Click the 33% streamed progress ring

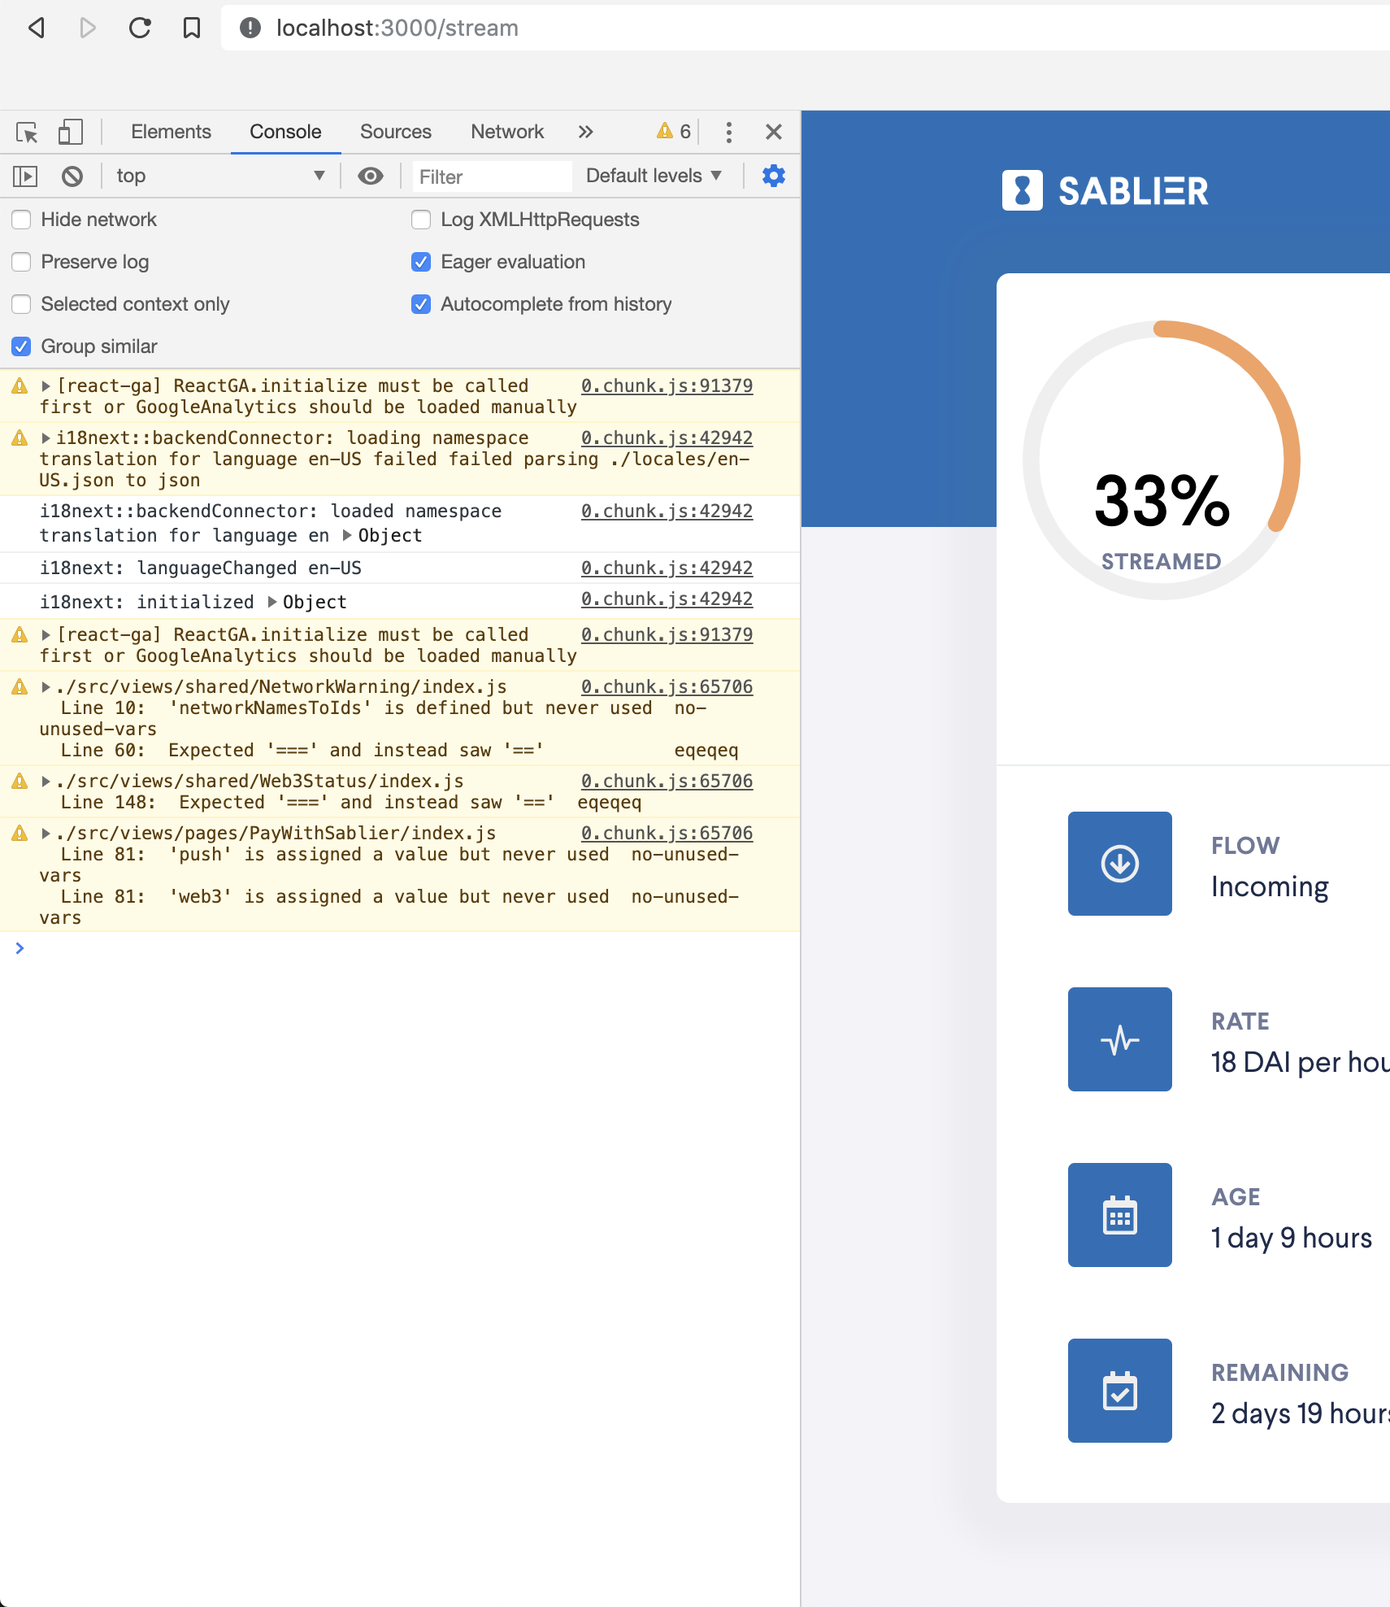1162,460
